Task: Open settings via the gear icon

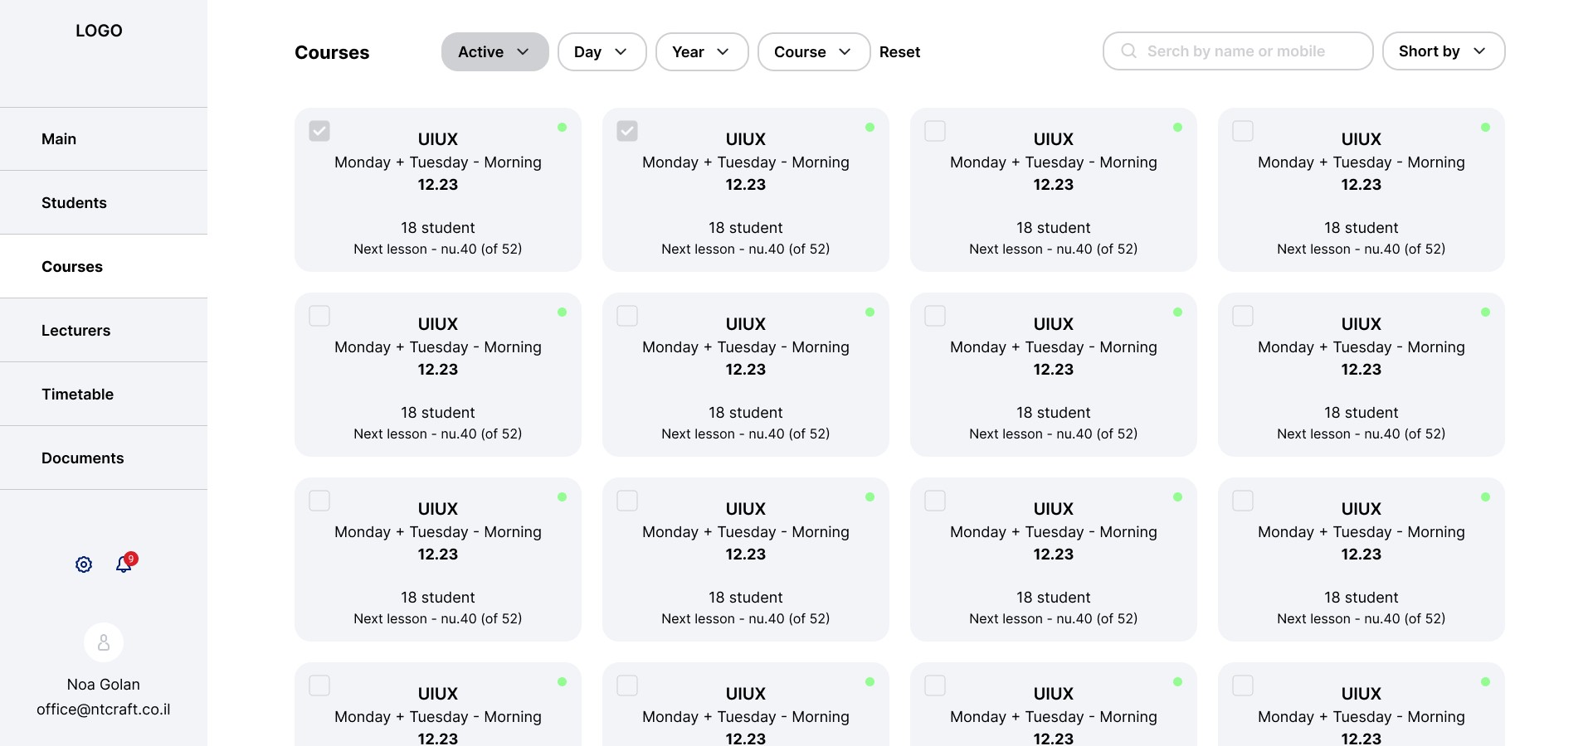Action: [x=84, y=564]
